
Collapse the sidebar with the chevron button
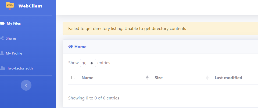pos(26,85)
